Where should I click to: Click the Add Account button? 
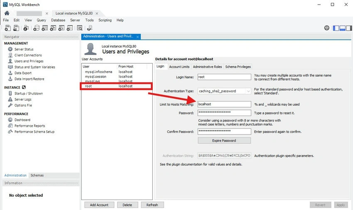[x=99, y=205]
